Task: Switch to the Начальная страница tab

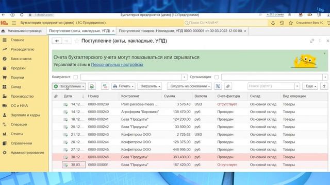Action: (24, 31)
